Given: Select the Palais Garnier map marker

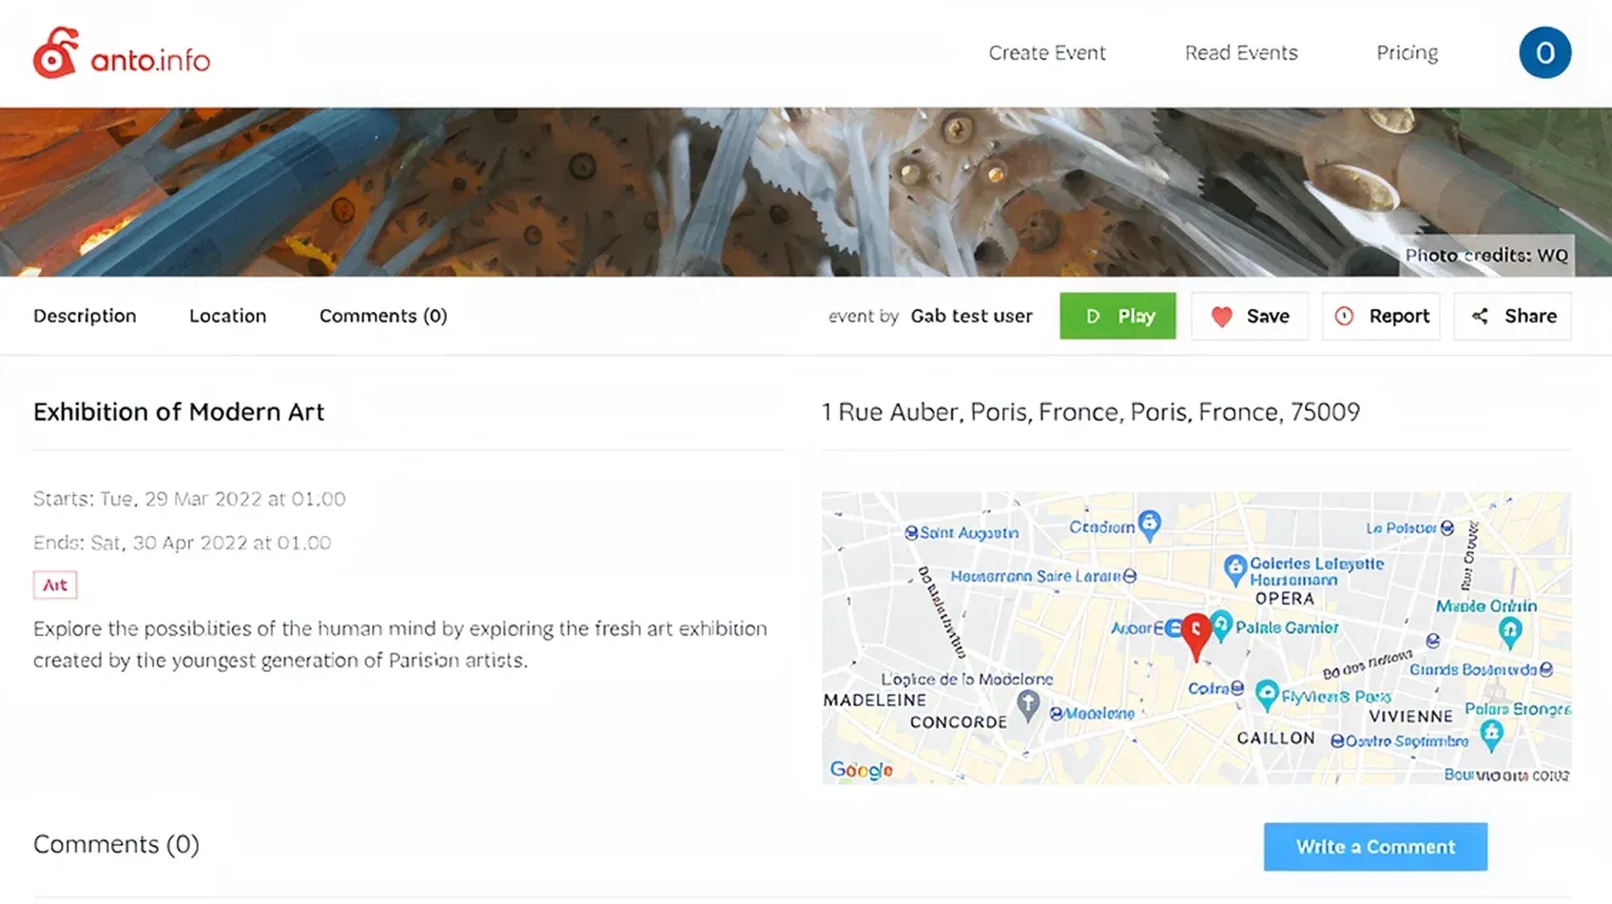Looking at the screenshot, I should [x=1222, y=625].
